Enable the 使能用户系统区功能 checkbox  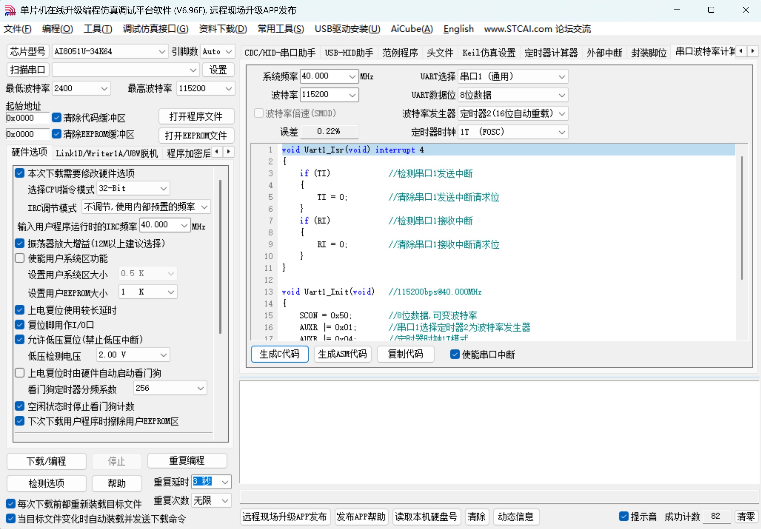(x=20, y=258)
